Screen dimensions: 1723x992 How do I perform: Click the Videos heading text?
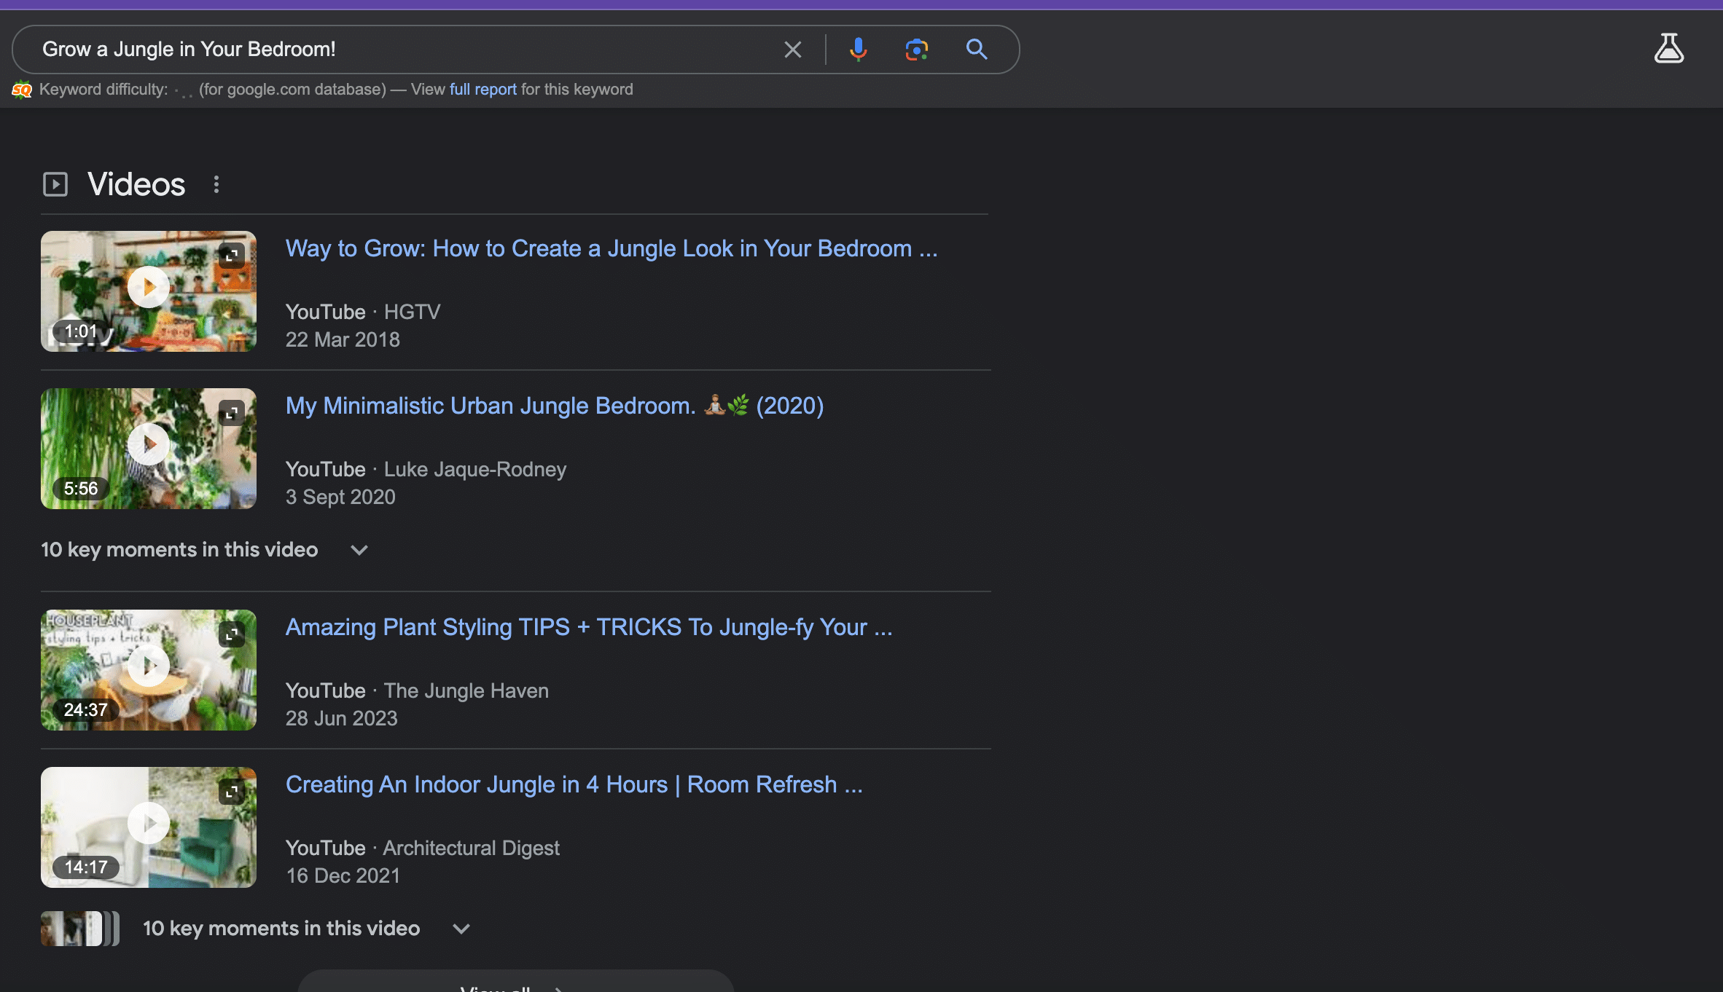tap(136, 184)
